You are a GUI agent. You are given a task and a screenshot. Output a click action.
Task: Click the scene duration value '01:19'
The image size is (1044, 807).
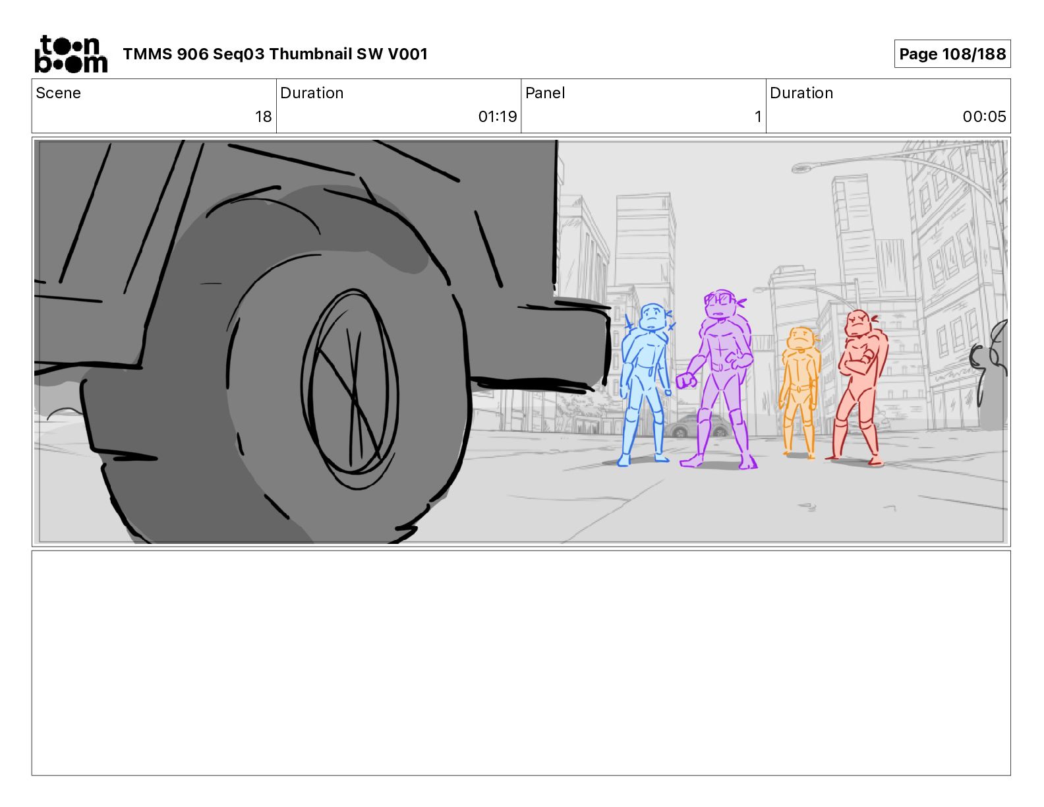498,117
